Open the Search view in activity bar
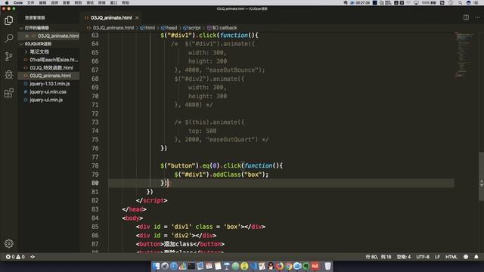The height and width of the screenshot is (272, 484). [x=8, y=39]
